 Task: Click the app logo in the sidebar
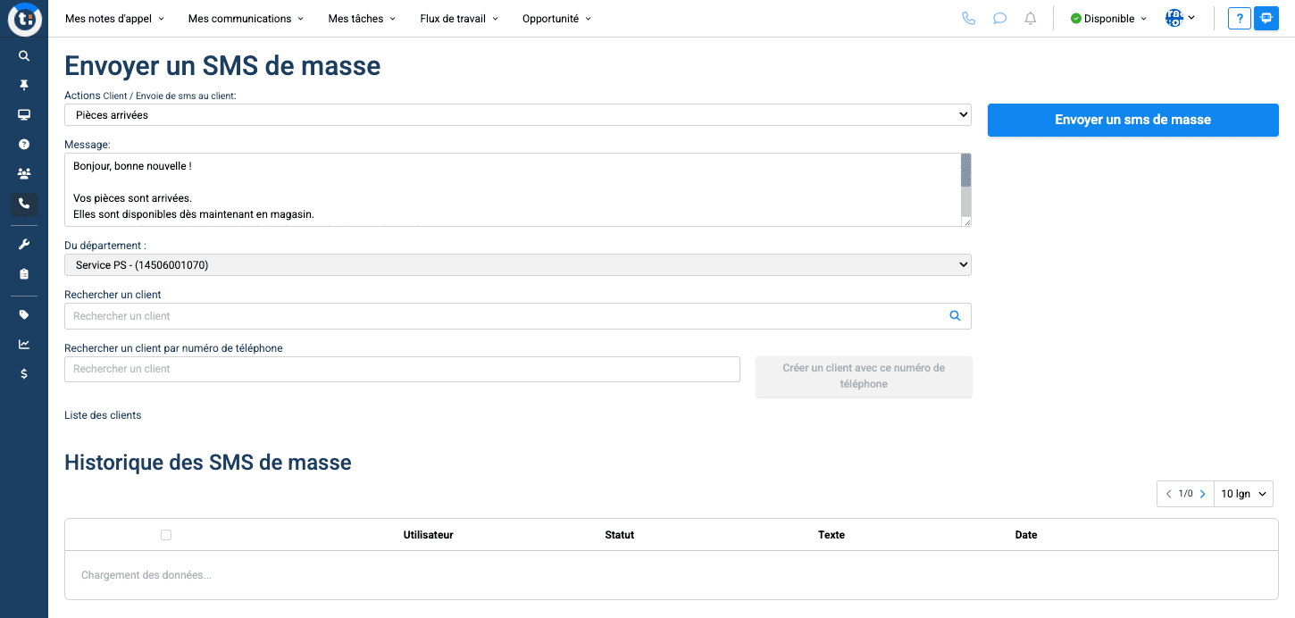tap(24, 19)
